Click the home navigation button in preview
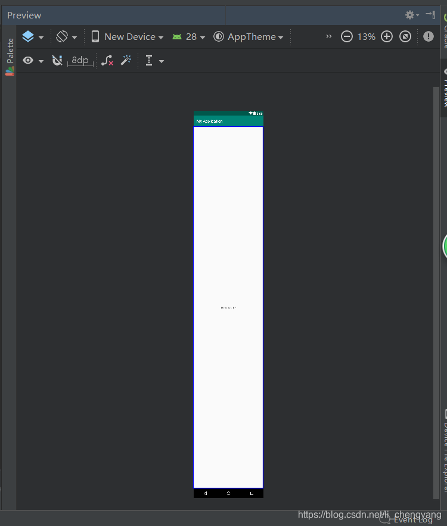Image resolution: width=447 pixels, height=526 pixels. 228,493
